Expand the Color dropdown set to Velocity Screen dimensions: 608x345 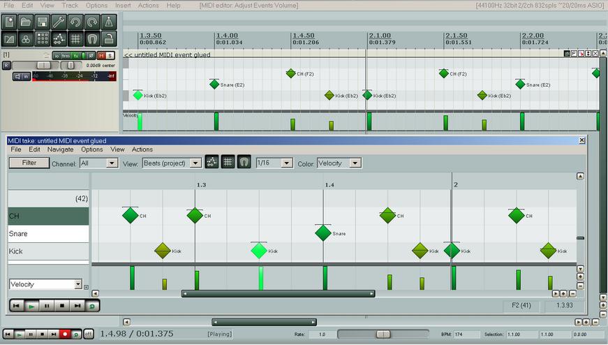coord(339,163)
